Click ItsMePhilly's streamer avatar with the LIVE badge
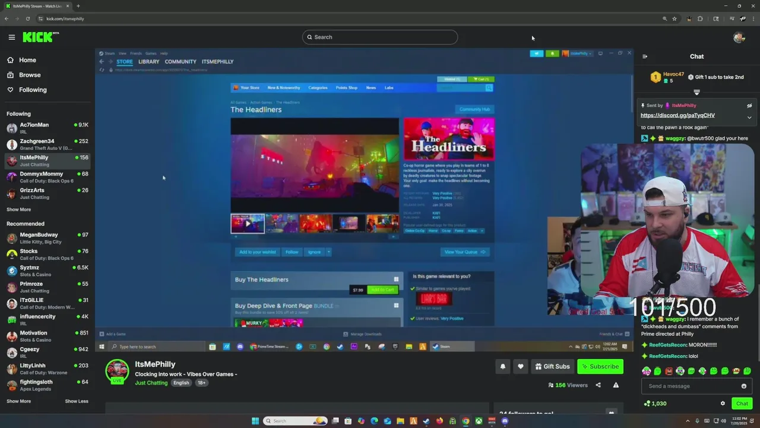The height and width of the screenshot is (428, 760). click(x=117, y=371)
